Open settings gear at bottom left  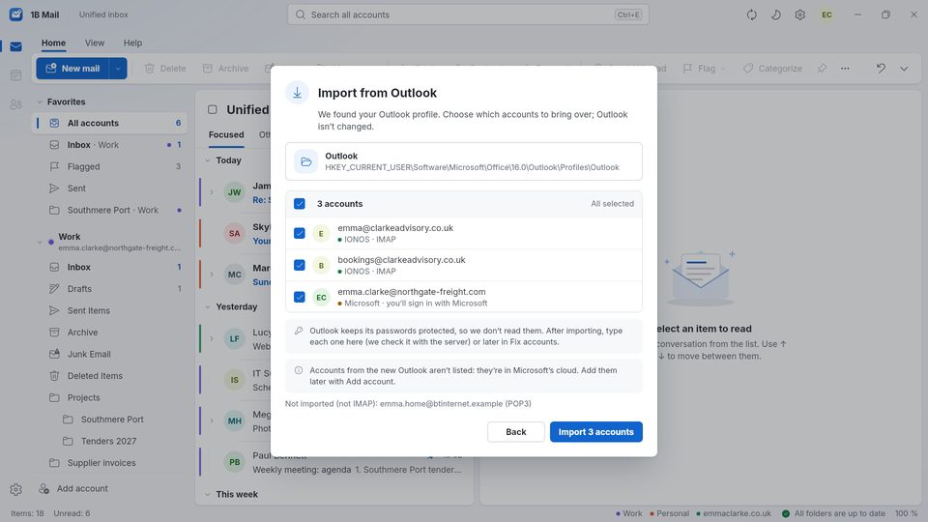(x=16, y=489)
